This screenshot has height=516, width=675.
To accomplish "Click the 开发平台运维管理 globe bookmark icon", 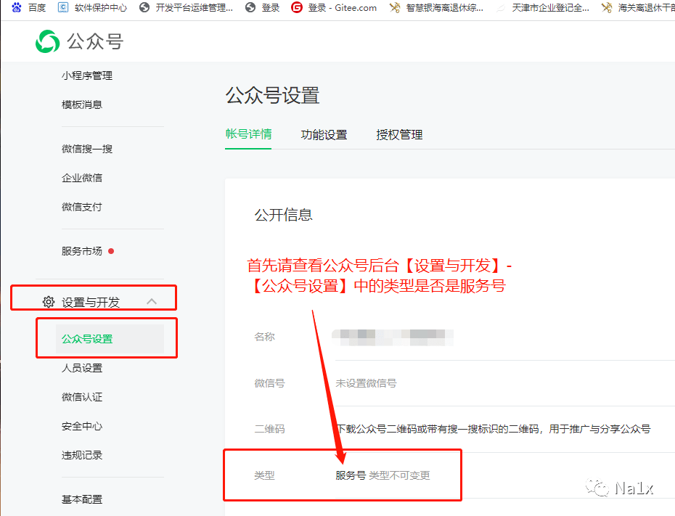I will 144,8.
